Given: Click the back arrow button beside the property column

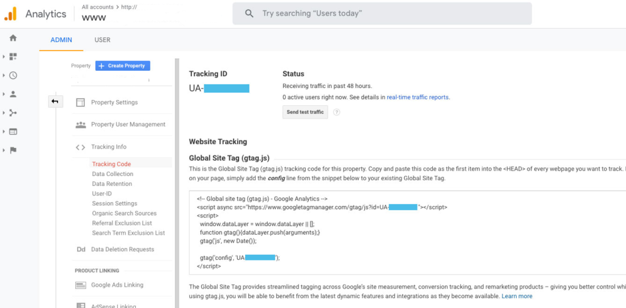Looking at the screenshot, I should (x=55, y=101).
